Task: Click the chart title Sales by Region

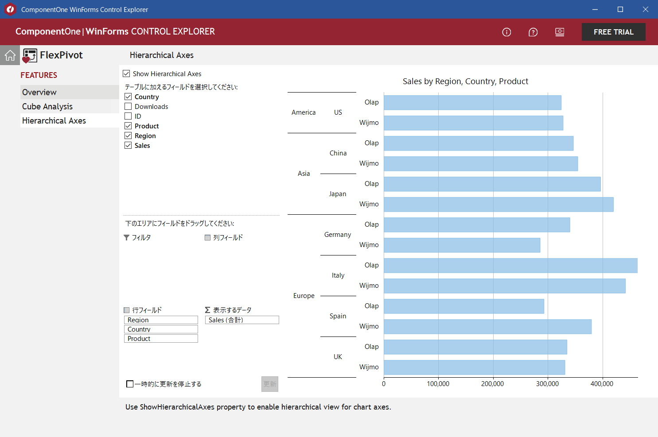Action: pos(465,81)
